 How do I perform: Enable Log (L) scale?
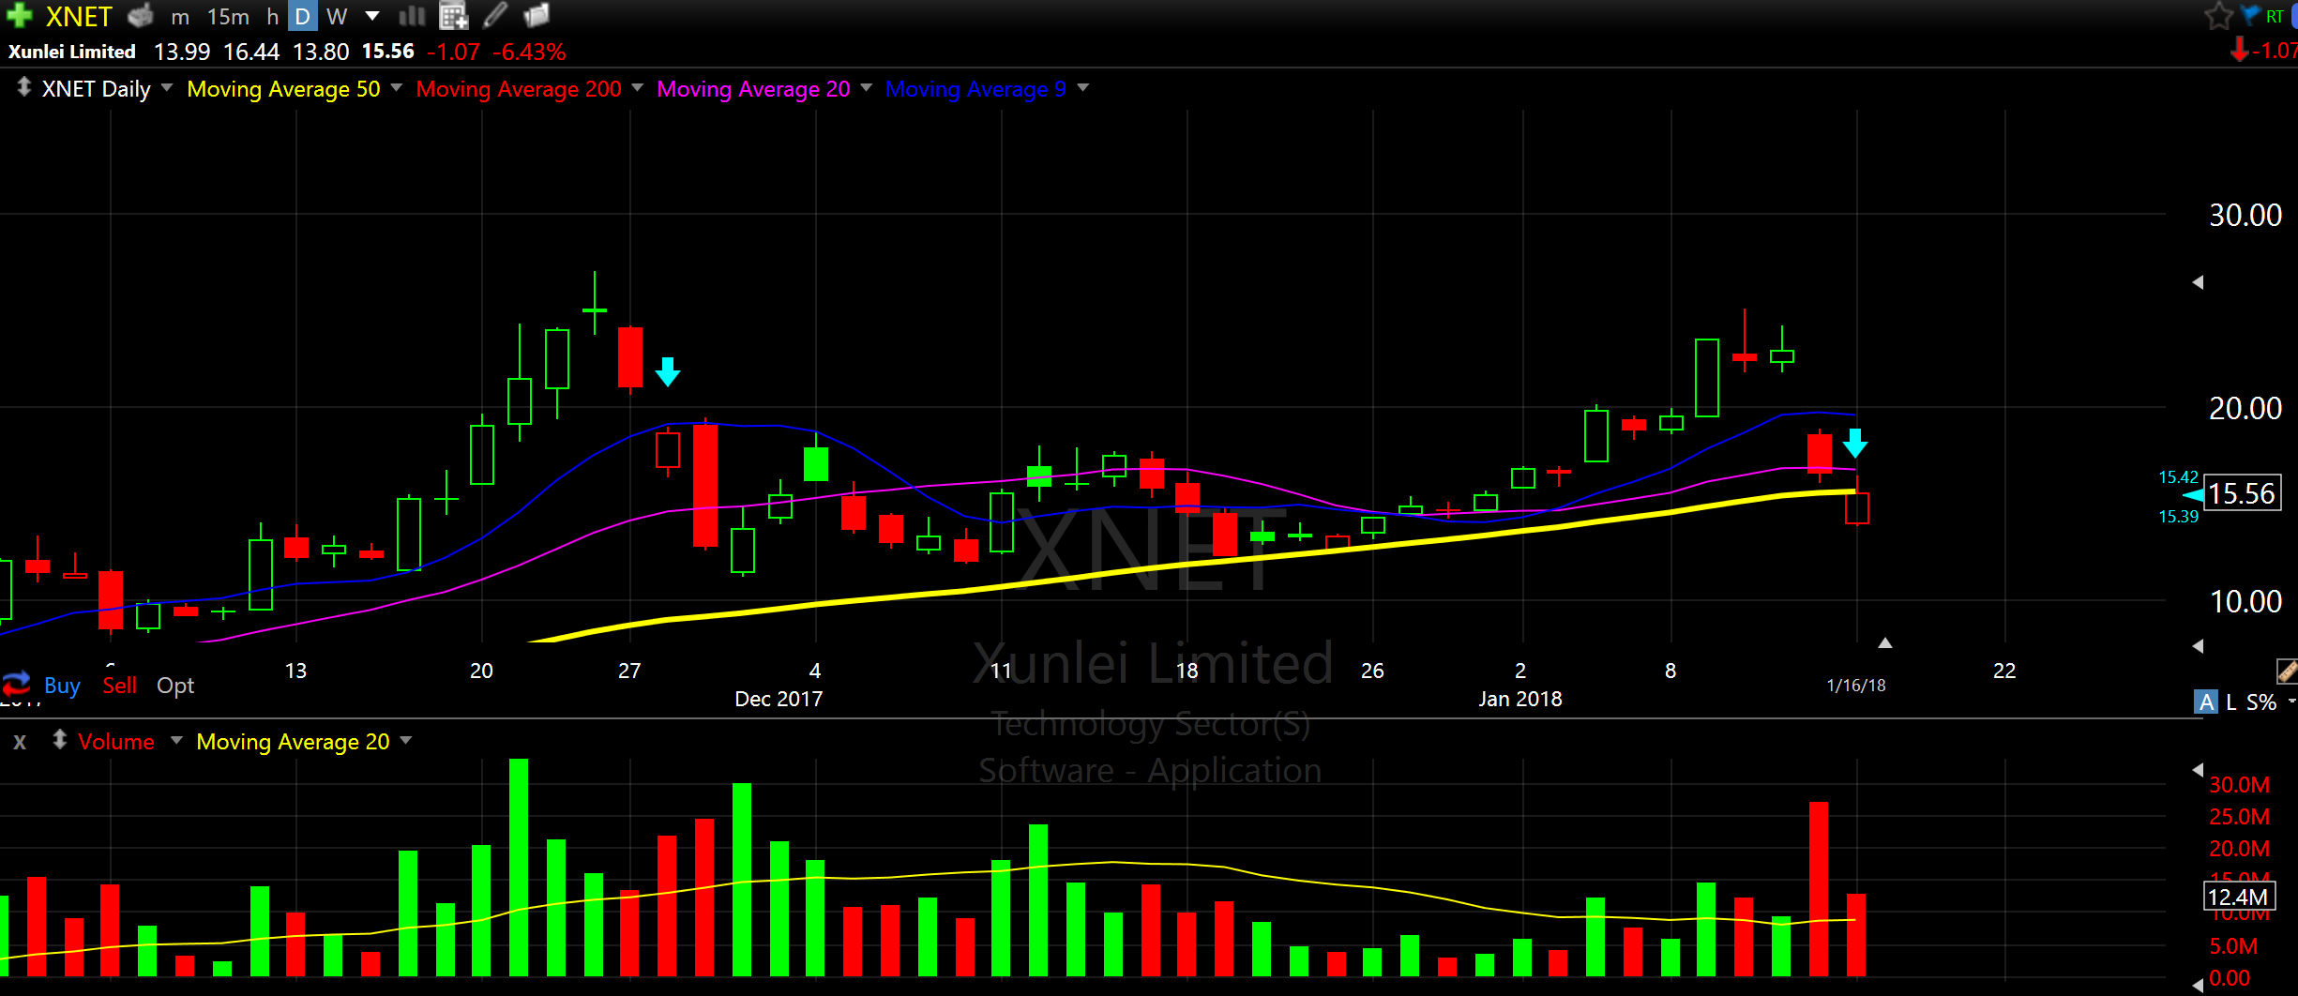tap(2230, 702)
